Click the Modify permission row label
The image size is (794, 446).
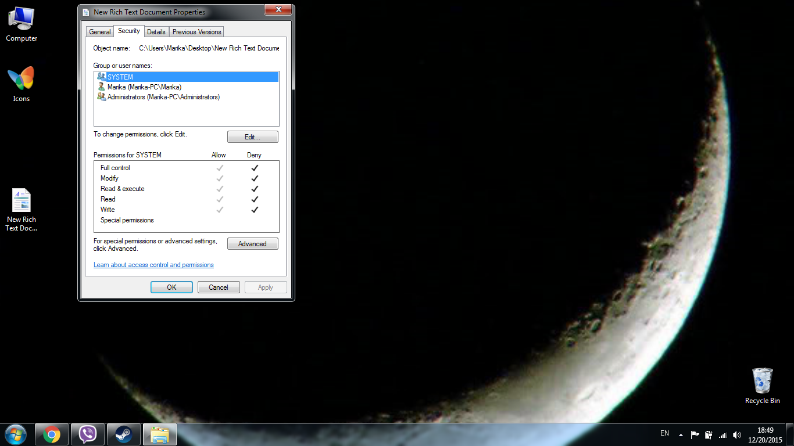click(x=109, y=178)
